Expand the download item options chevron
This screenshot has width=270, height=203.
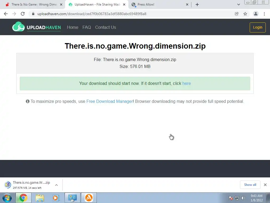[x=56, y=185]
